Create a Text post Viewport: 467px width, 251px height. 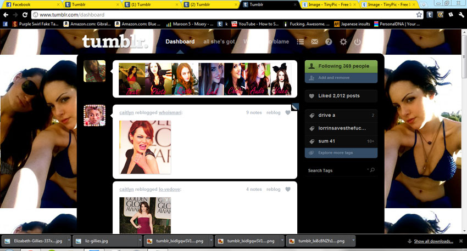tap(132, 79)
